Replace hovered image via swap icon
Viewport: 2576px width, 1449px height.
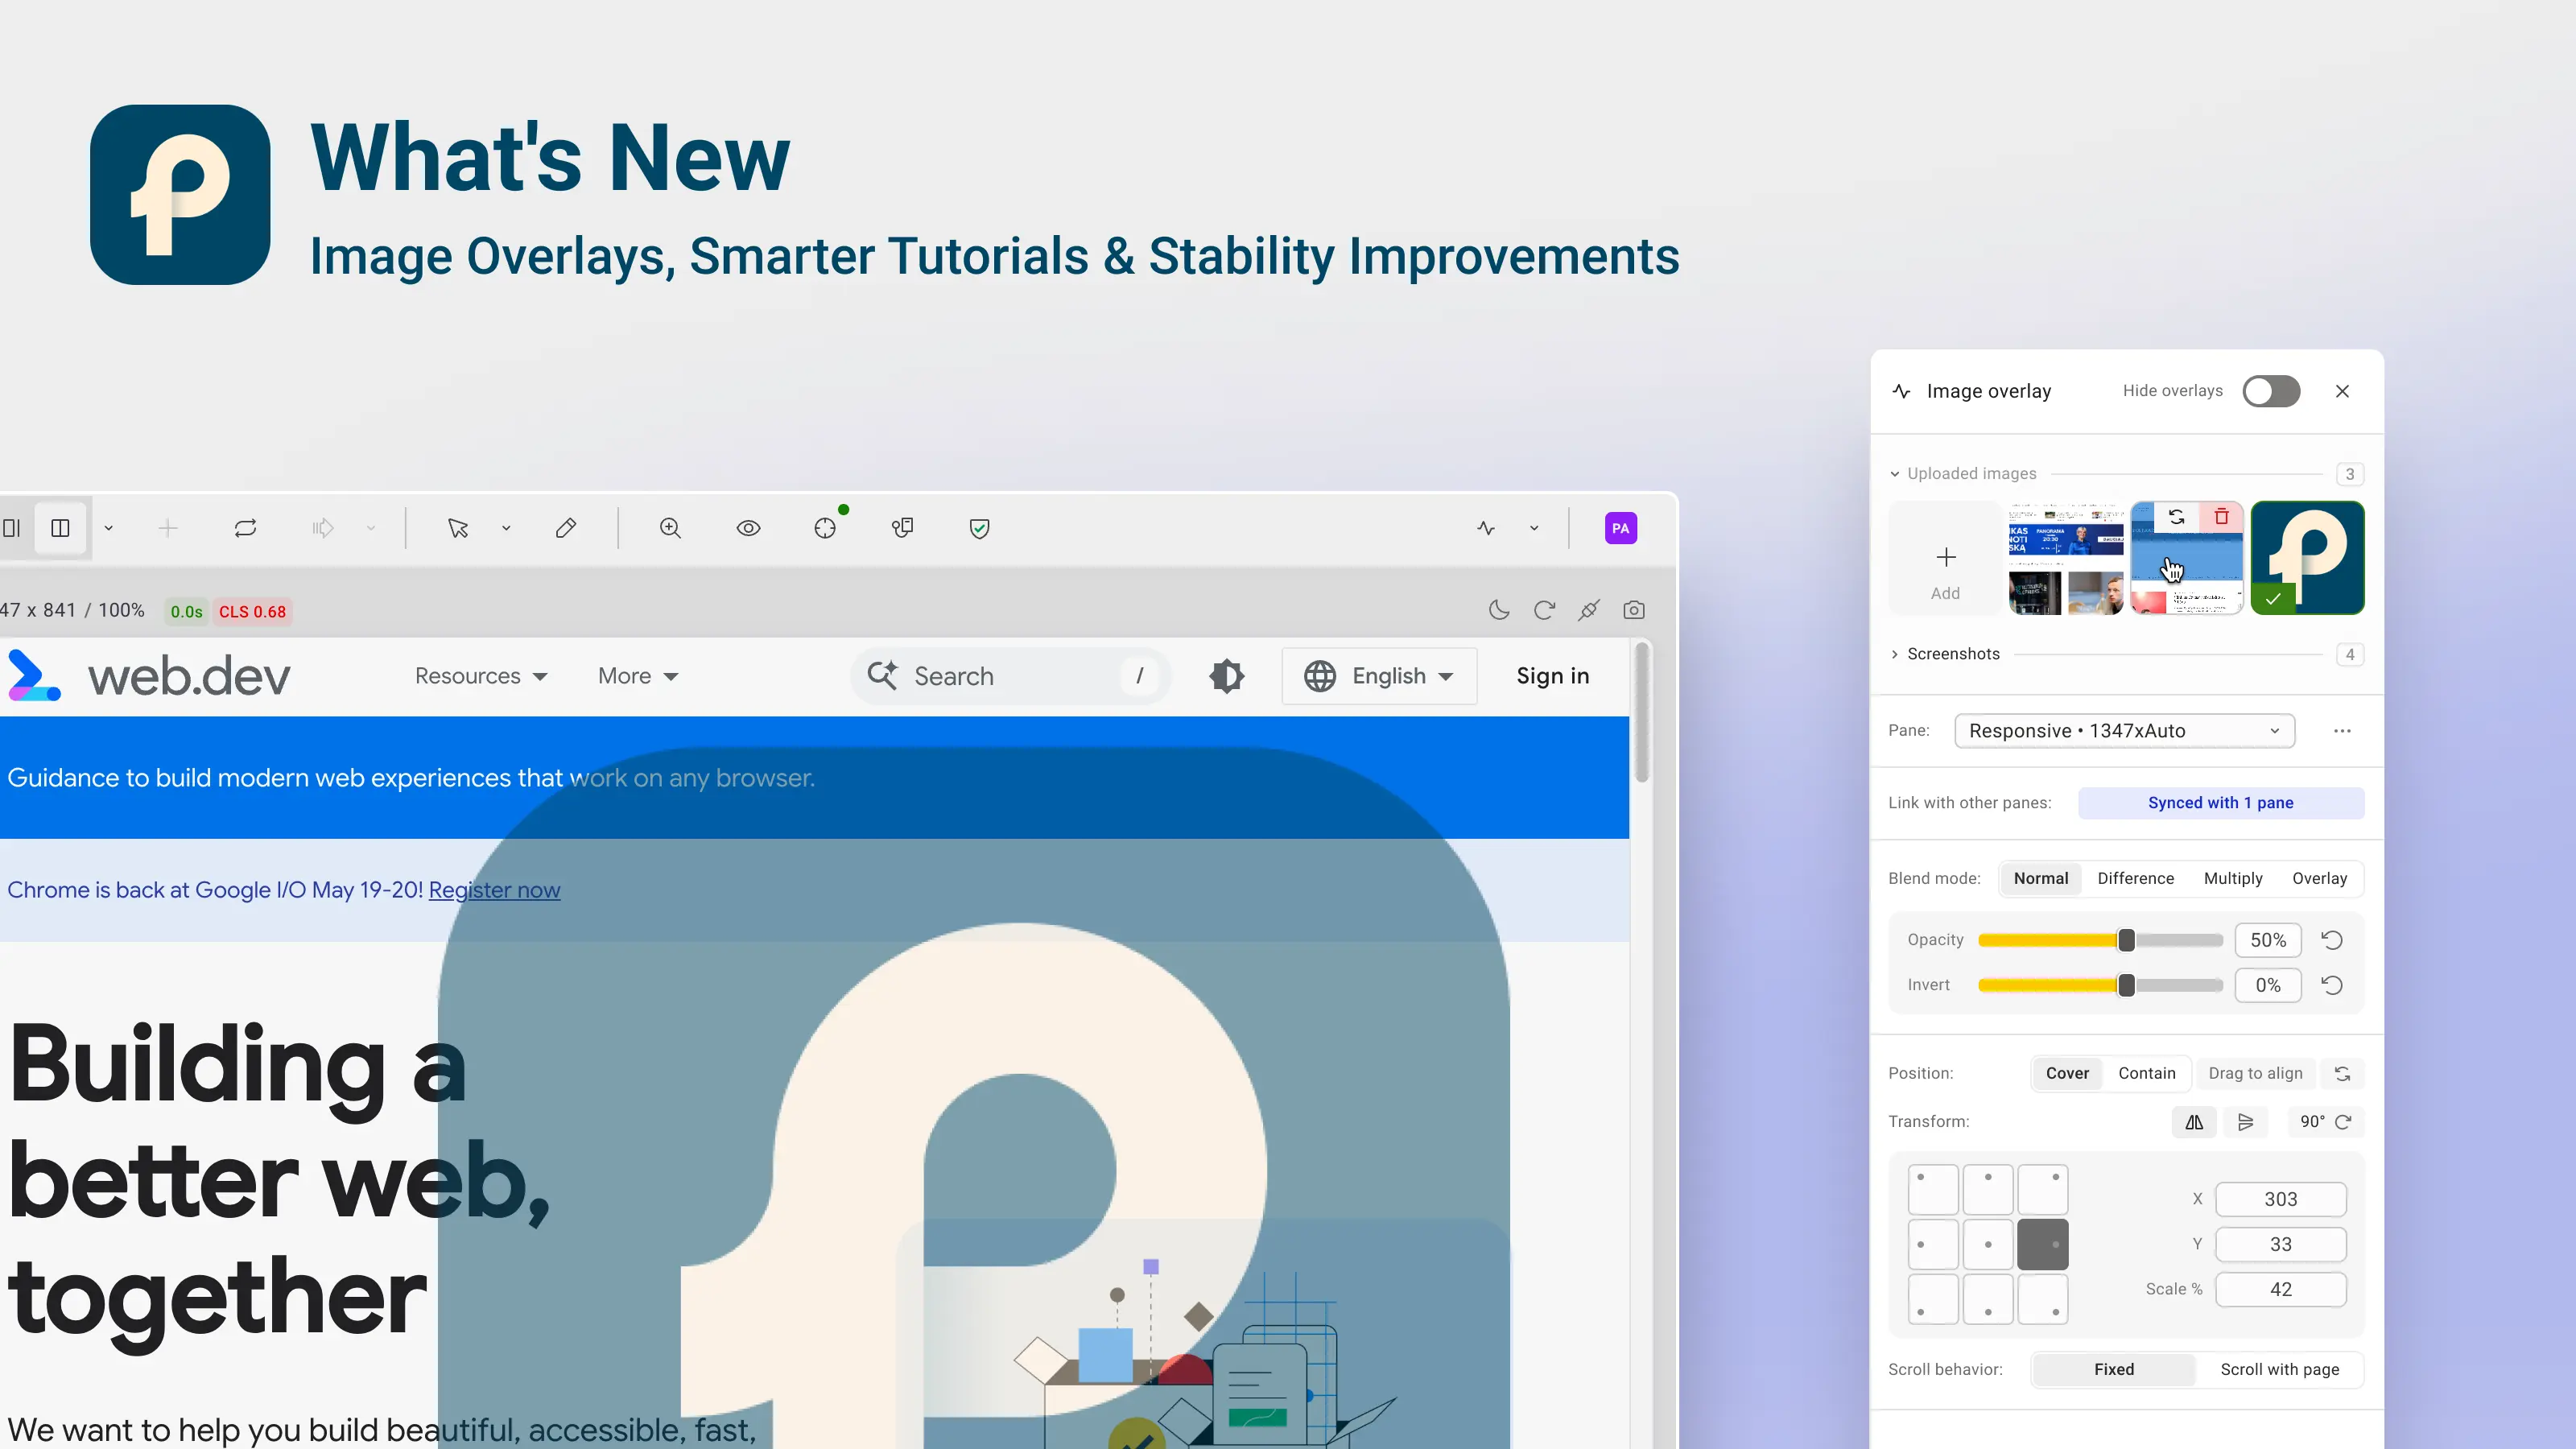(x=2177, y=517)
